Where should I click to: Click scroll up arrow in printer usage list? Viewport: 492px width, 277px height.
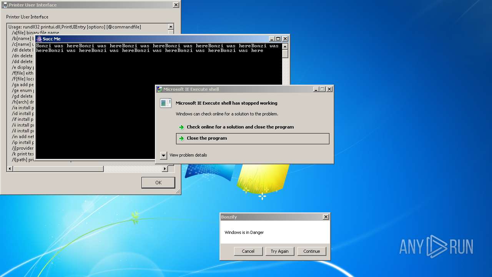click(x=171, y=27)
